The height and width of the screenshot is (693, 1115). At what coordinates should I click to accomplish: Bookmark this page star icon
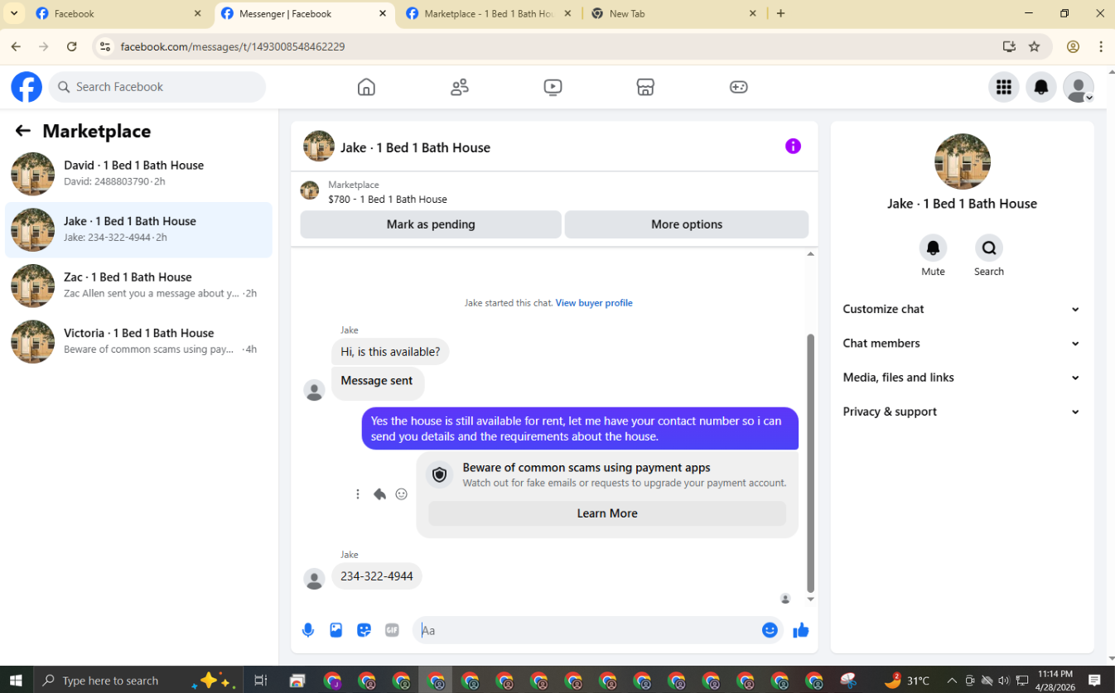pos(1034,47)
